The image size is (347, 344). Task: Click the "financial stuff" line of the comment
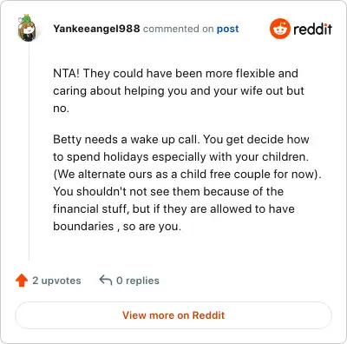tap(173, 208)
